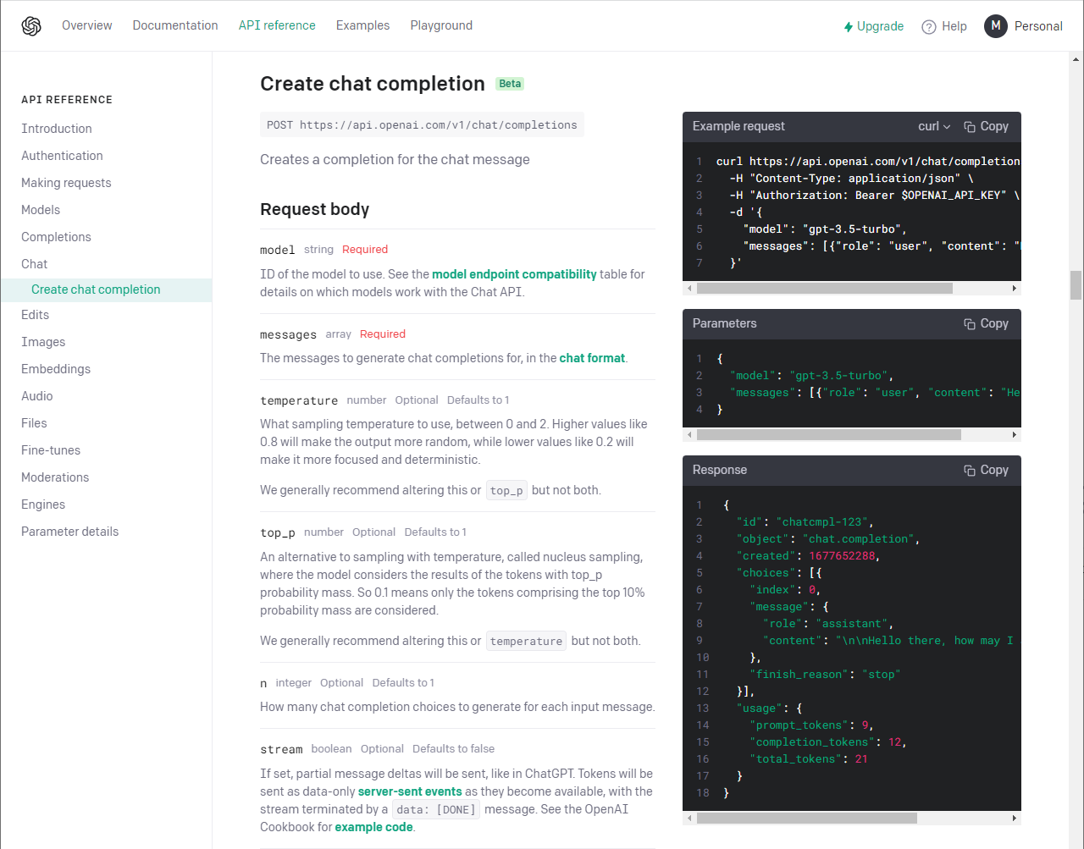1084x849 pixels.
Task: Click right arrow of Example request scrollbar
Action: 1015,289
